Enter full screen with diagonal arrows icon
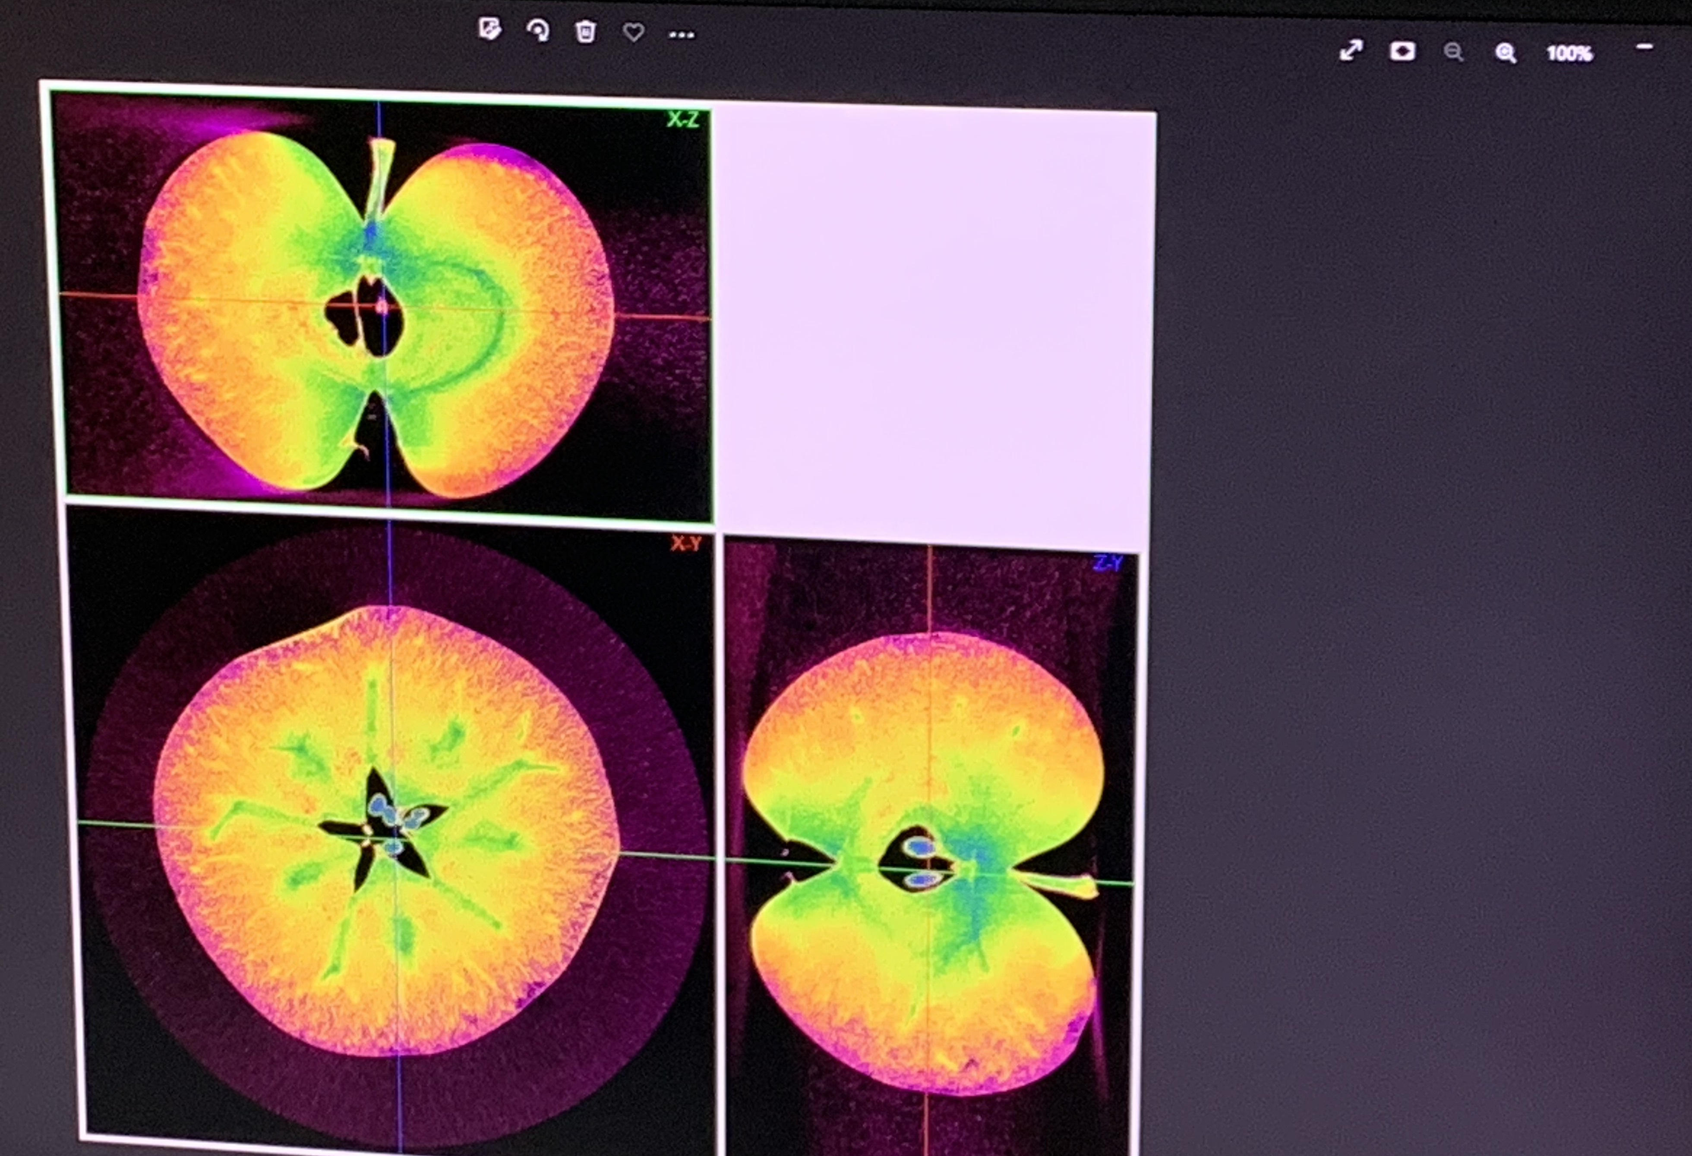Screen dimensions: 1692x1156 (x=1351, y=50)
